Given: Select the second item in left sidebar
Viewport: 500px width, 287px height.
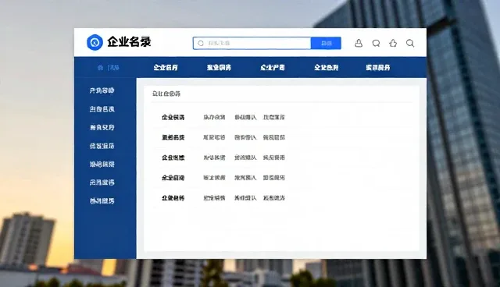Looking at the screenshot, I should click(102, 109).
